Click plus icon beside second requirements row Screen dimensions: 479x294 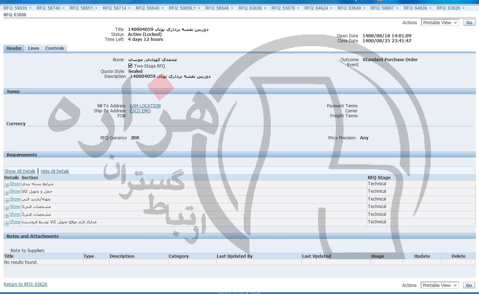click(x=6, y=192)
